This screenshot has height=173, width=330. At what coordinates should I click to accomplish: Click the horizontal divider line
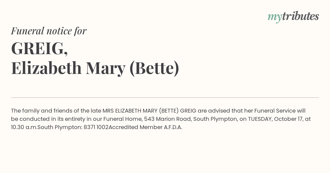(165, 97)
